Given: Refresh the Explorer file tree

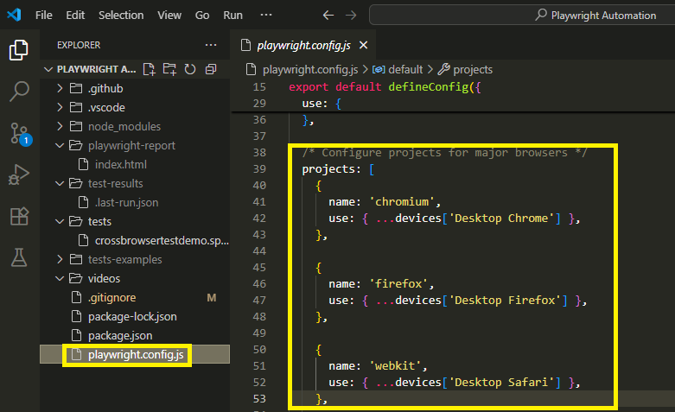Looking at the screenshot, I should click(190, 69).
